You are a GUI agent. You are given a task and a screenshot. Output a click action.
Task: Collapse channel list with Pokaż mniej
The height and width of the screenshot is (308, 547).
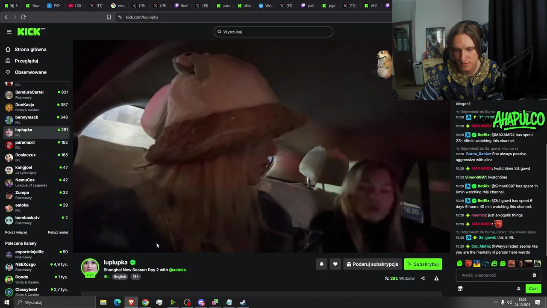[58, 232]
